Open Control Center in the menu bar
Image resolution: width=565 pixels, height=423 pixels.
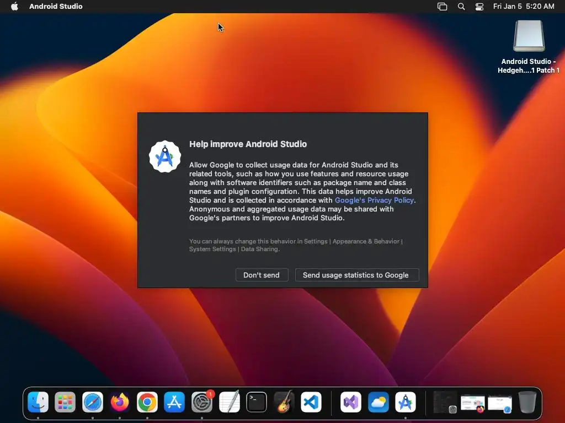479,7
